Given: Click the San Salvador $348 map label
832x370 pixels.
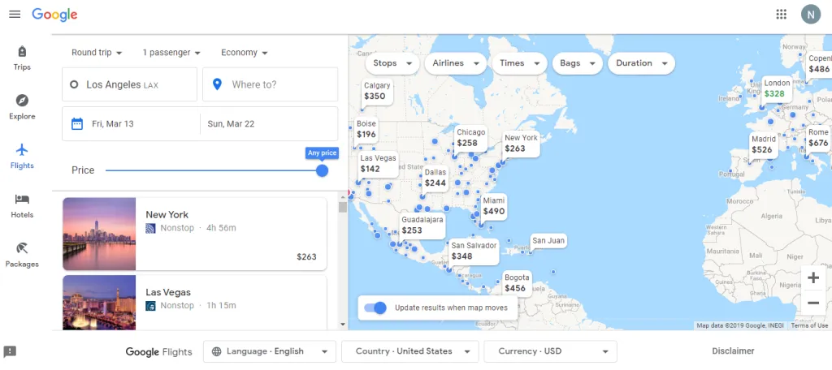Looking at the screenshot, I should pos(474,251).
